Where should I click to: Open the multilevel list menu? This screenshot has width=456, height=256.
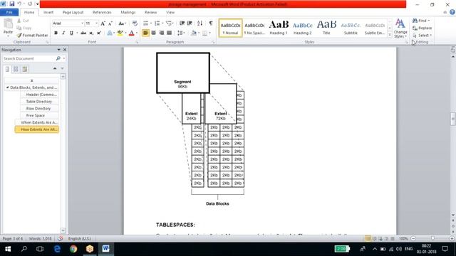pyautogui.click(x=169, y=23)
